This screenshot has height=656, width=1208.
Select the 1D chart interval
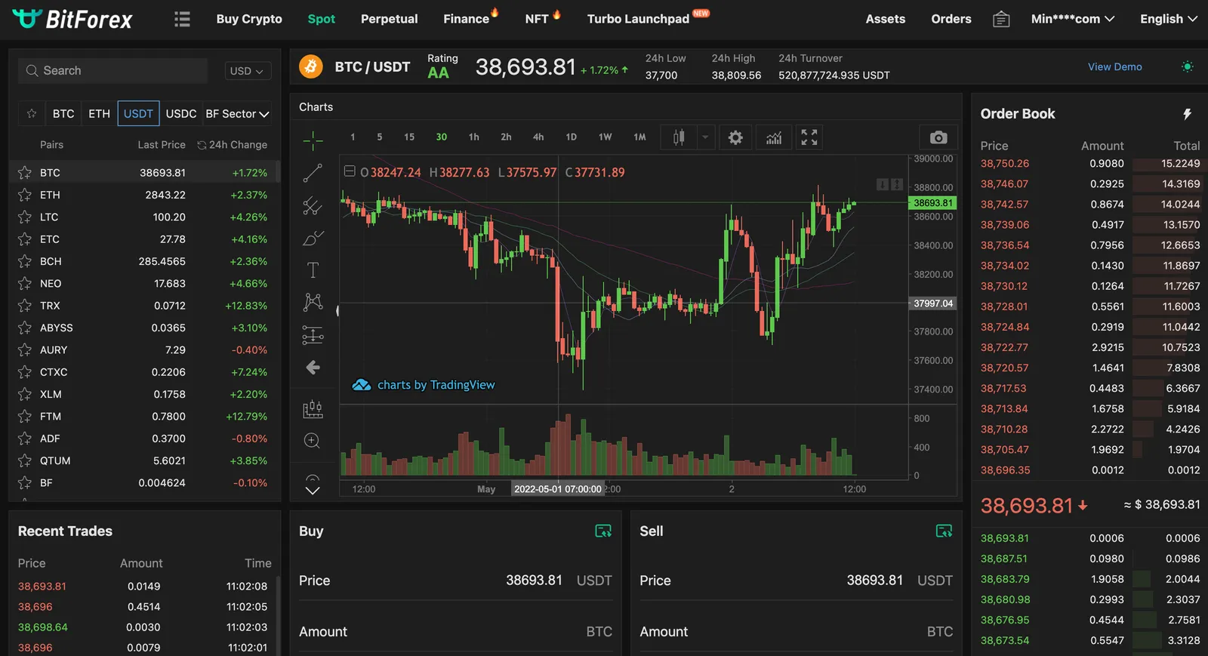(x=572, y=137)
